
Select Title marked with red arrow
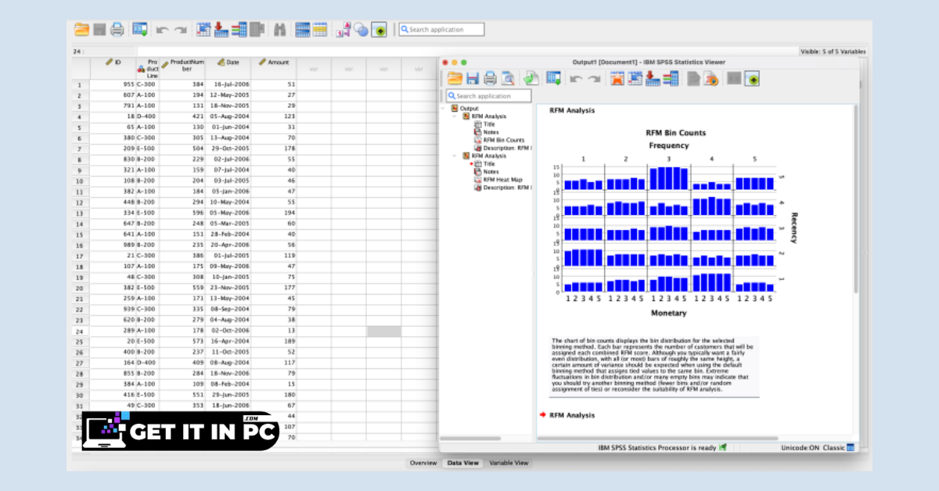[x=489, y=163]
